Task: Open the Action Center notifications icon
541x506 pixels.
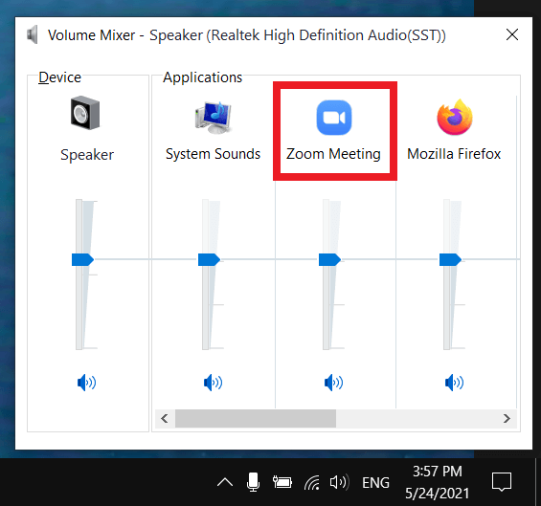Action: (x=502, y=482)
